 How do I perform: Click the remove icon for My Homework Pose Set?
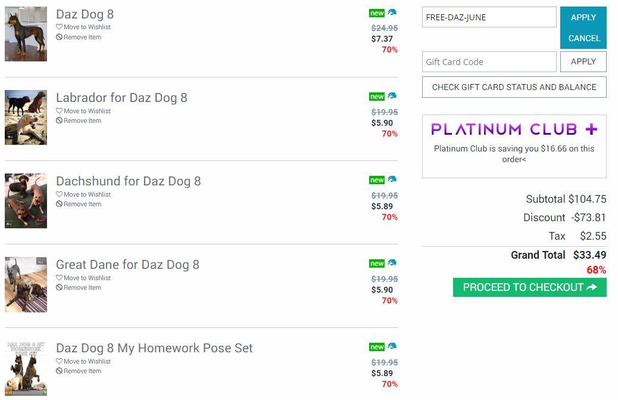[59, 371]
